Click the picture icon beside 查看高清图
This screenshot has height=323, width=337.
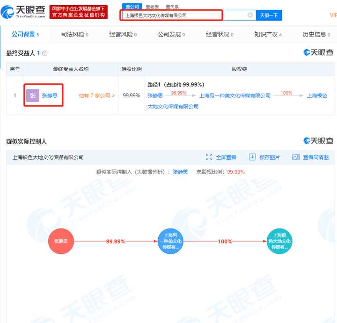click(296, 157)
